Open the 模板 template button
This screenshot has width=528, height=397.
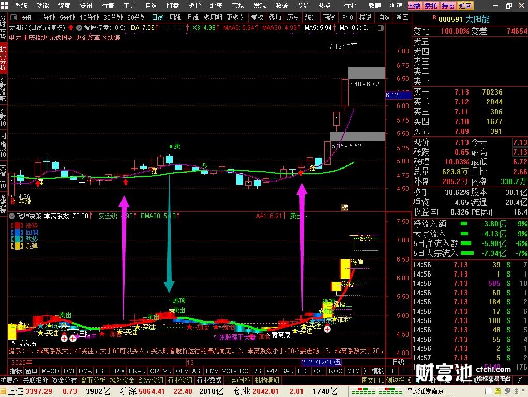(x=378, y=371)
